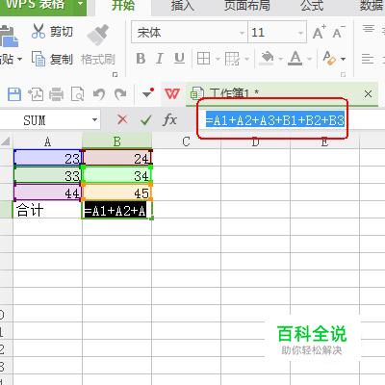Select cell containing 33
This screenshot has height=385, width=385.
pyautogui.click(x=47, y=175)
